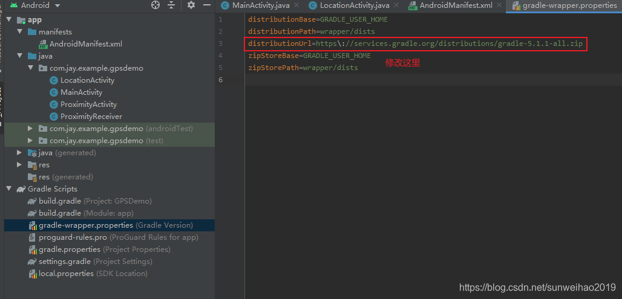Screen dimensions: 622x299
Task: Collapse the Gradle Scripts node
Action: pos(9,189)
